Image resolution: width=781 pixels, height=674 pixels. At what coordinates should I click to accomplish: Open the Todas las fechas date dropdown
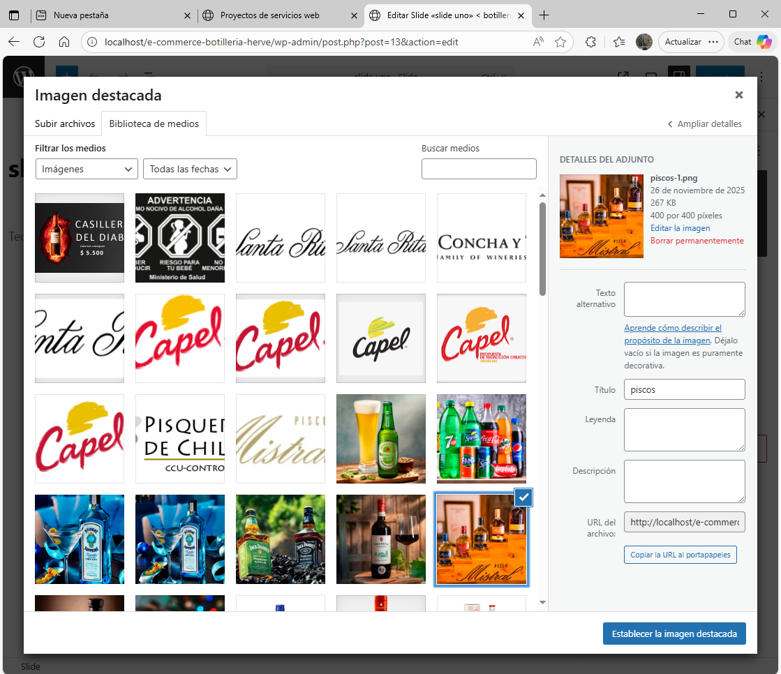tap(190, 169)
